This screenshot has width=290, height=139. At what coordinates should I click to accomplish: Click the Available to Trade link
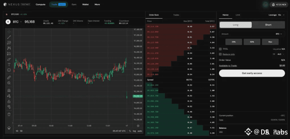coord(228,66)
